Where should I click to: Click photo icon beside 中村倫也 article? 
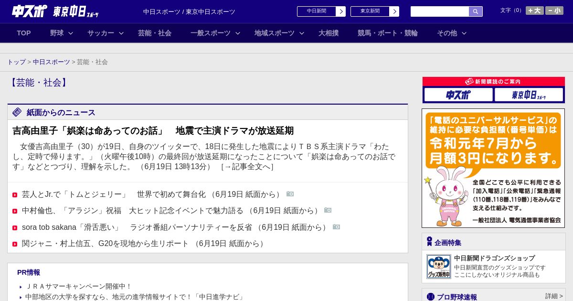(328, 210)
